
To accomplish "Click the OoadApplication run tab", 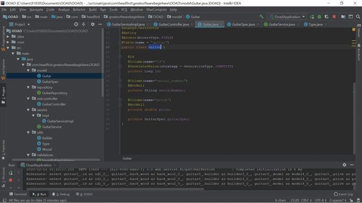I will coord(38,165).
